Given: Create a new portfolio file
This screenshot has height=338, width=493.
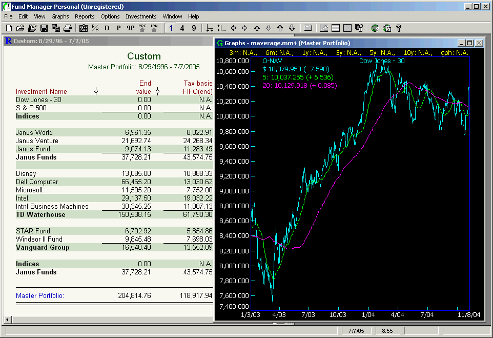Looking at the screenshot, I should coord(8,28).
